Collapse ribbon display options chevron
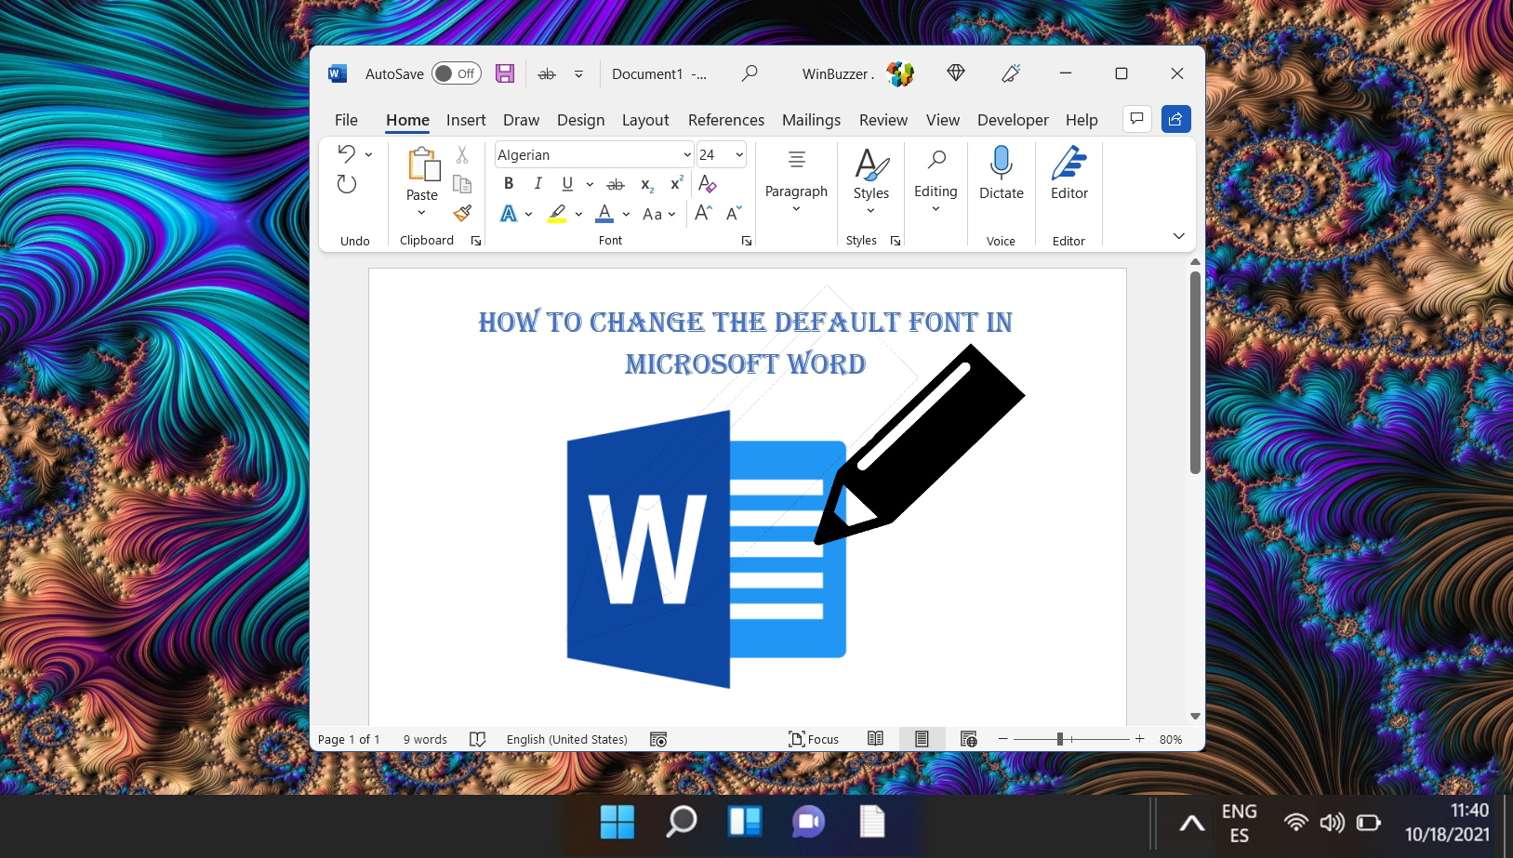 point(1178,236)
